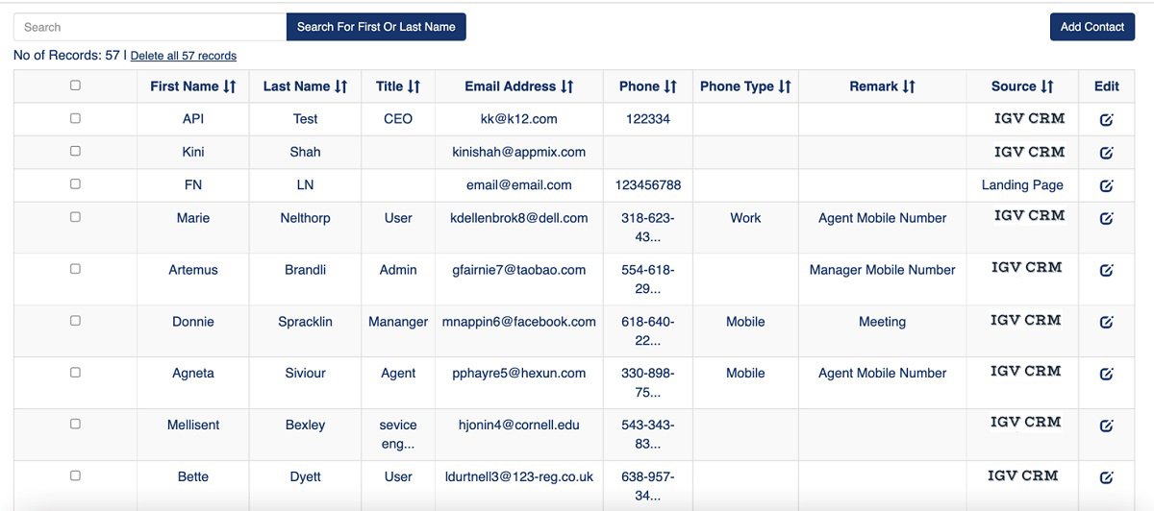Image resolution: width=1154 pixels, height=511 pixels.
Task: Edit the Marie Nelthorp contact
Action: (1106, 219)
